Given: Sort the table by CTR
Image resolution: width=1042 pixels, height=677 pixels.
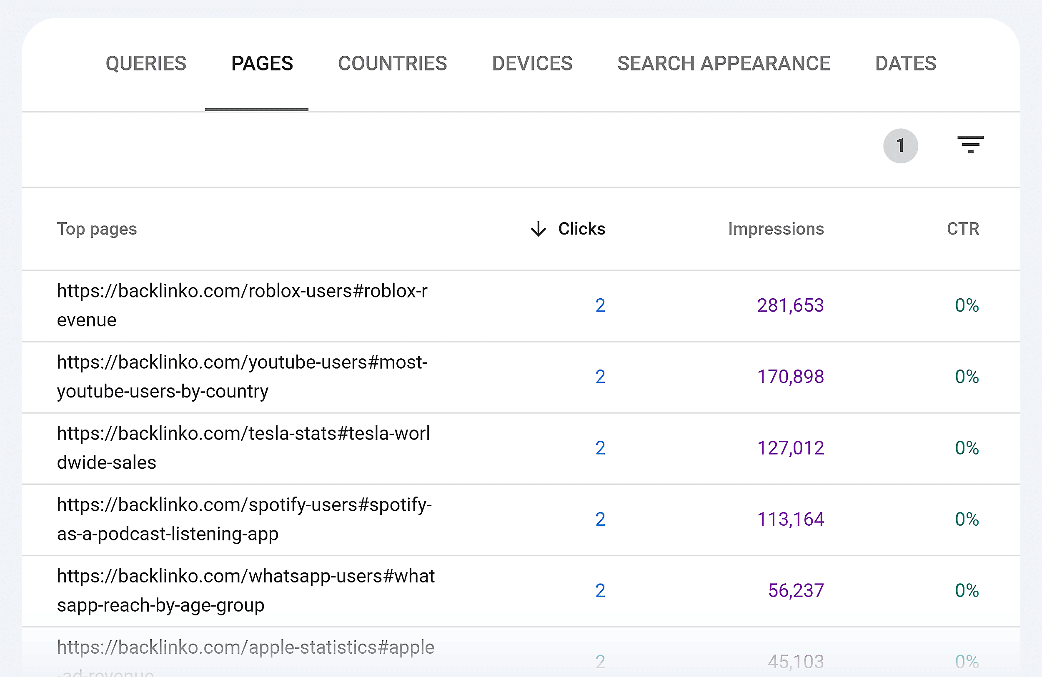Looking at the screenshot, I should 963,229.
